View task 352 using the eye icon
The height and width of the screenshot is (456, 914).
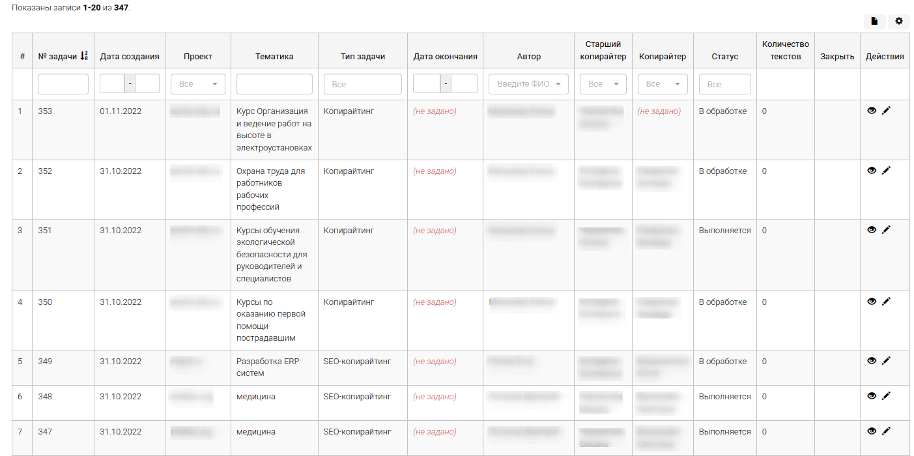pyautogui.click(x=872, y=171)
